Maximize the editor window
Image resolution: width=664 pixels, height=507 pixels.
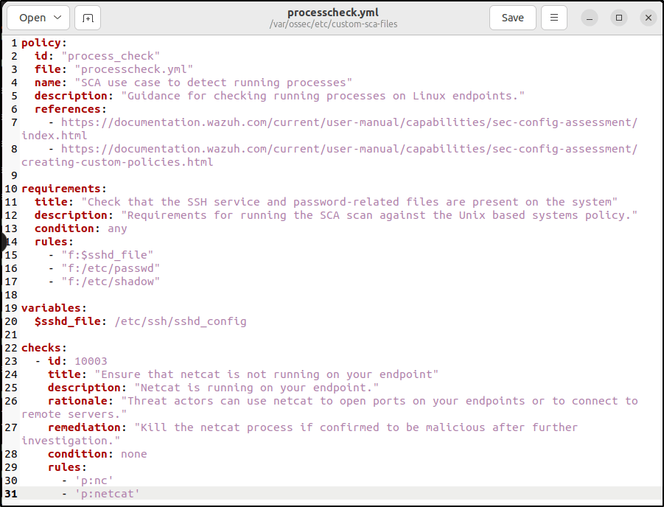click(619, 18)
